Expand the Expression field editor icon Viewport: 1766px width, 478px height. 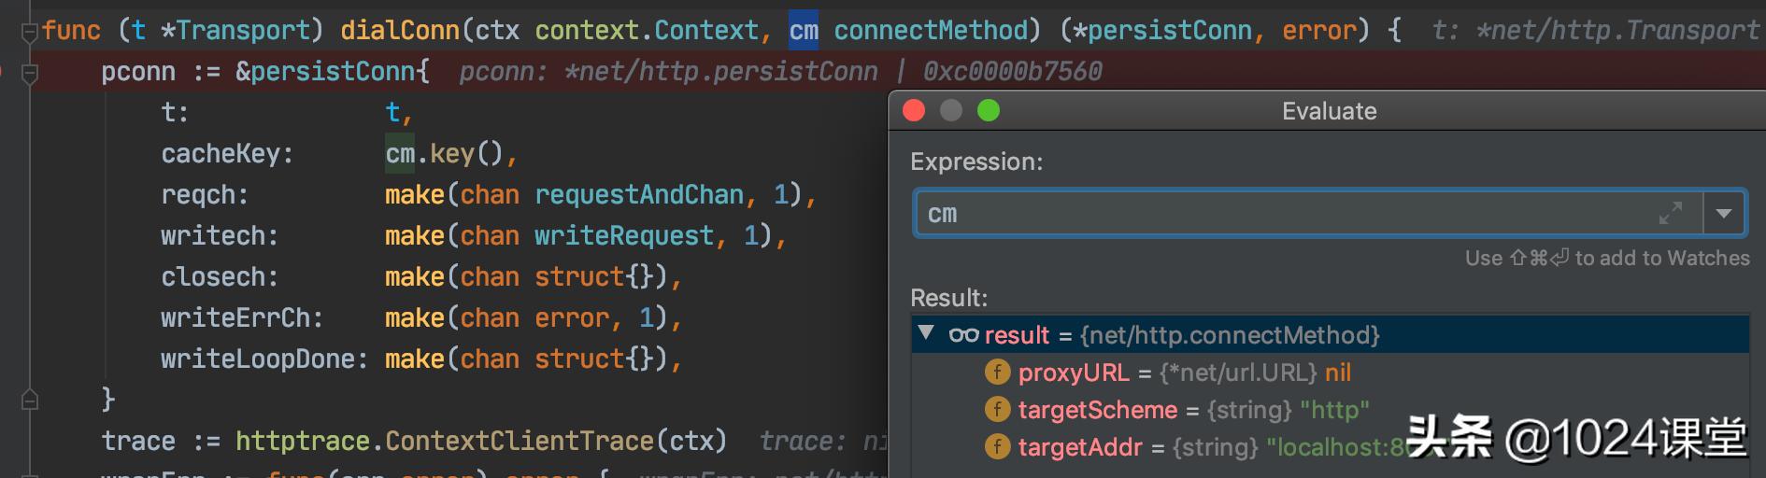tap(1670, 214)
